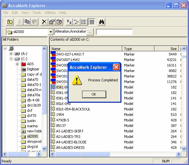Expand the ADS folder node
This screenshot has width=189, height=165.
[x=17, y=64]
